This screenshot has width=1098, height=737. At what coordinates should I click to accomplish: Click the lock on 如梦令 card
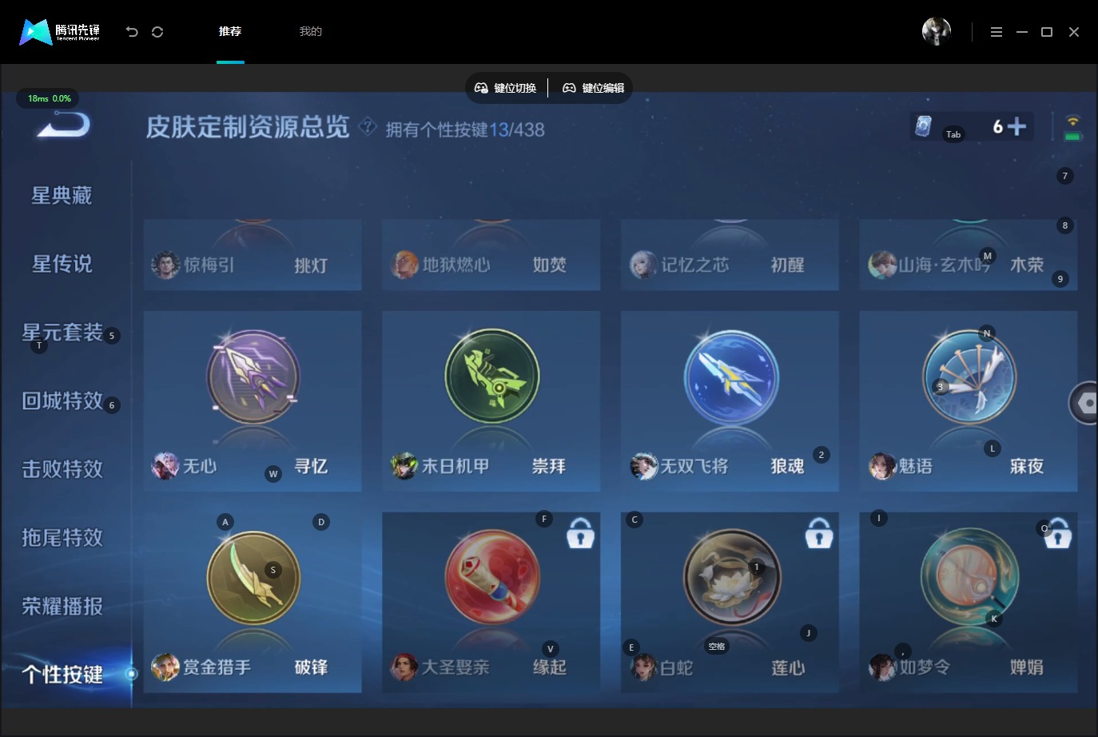(1057, 532)
